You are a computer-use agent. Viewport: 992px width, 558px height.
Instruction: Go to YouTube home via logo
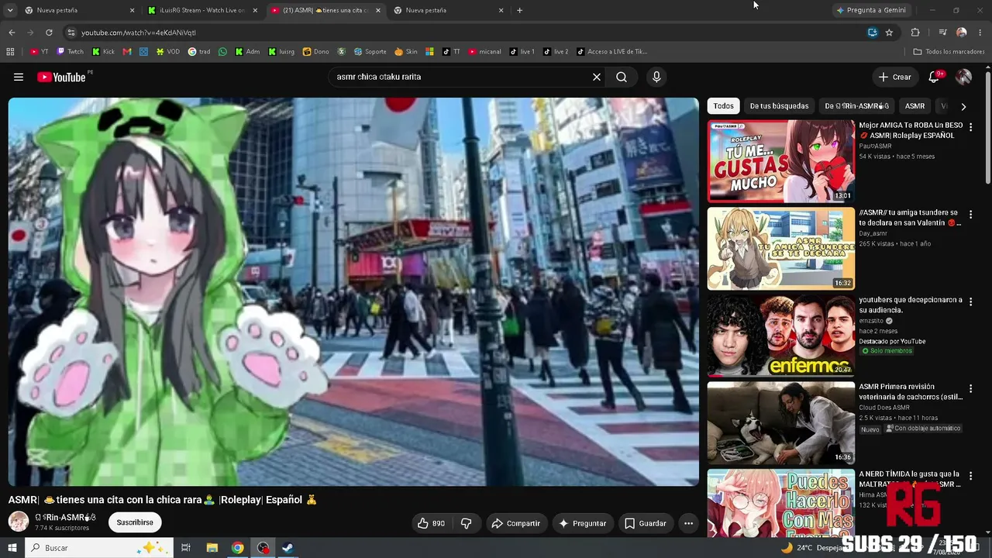[61, 77]
